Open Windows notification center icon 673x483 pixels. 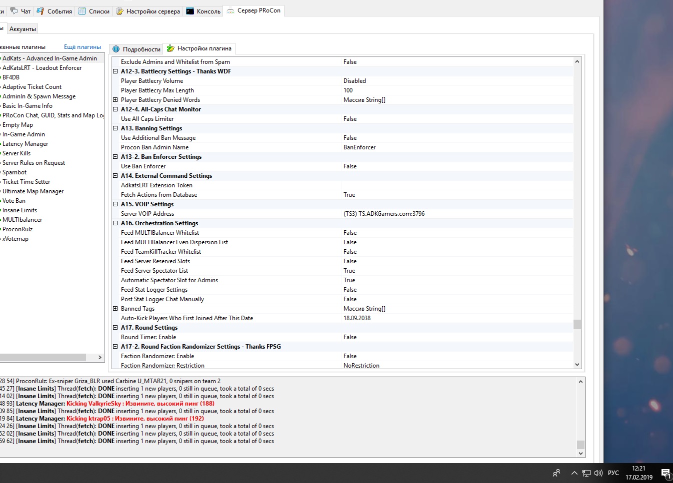665,473
